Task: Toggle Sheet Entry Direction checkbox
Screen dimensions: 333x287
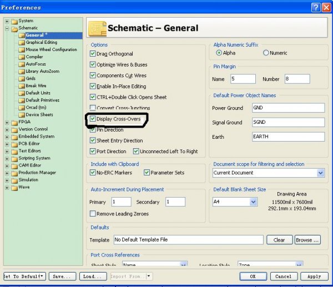Action: [x=93, y=140]
